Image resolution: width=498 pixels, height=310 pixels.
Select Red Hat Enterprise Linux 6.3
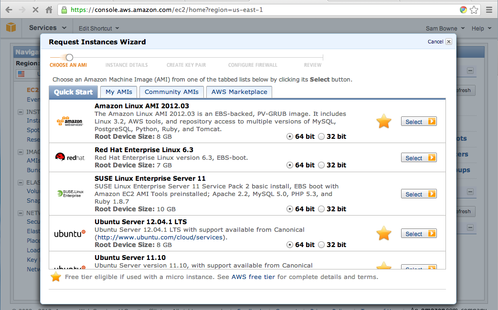(419, 158)
